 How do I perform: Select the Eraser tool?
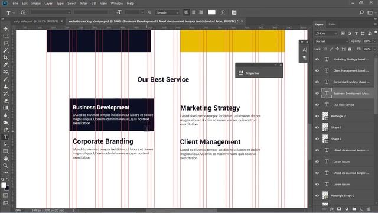point(5,101)
